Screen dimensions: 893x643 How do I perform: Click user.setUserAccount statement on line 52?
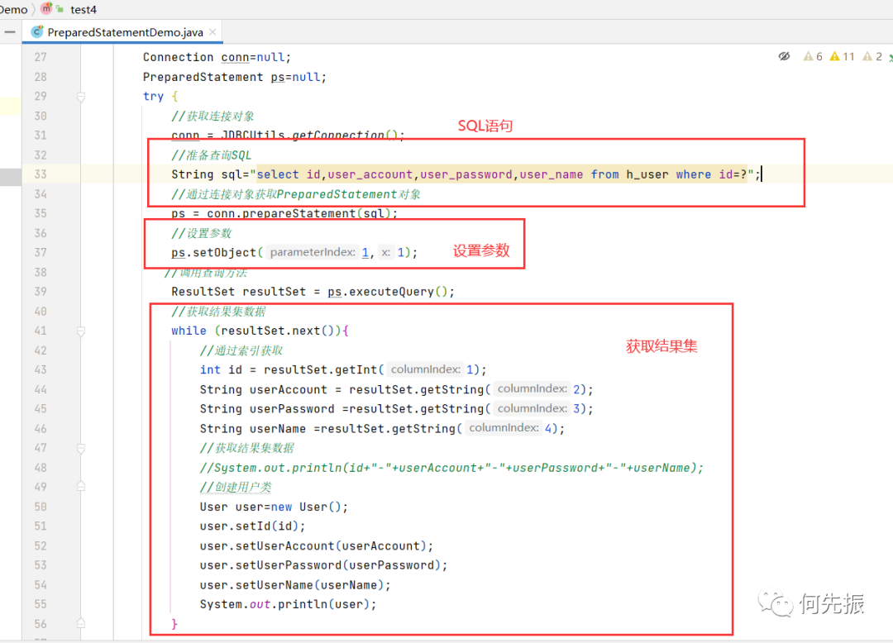317,545
